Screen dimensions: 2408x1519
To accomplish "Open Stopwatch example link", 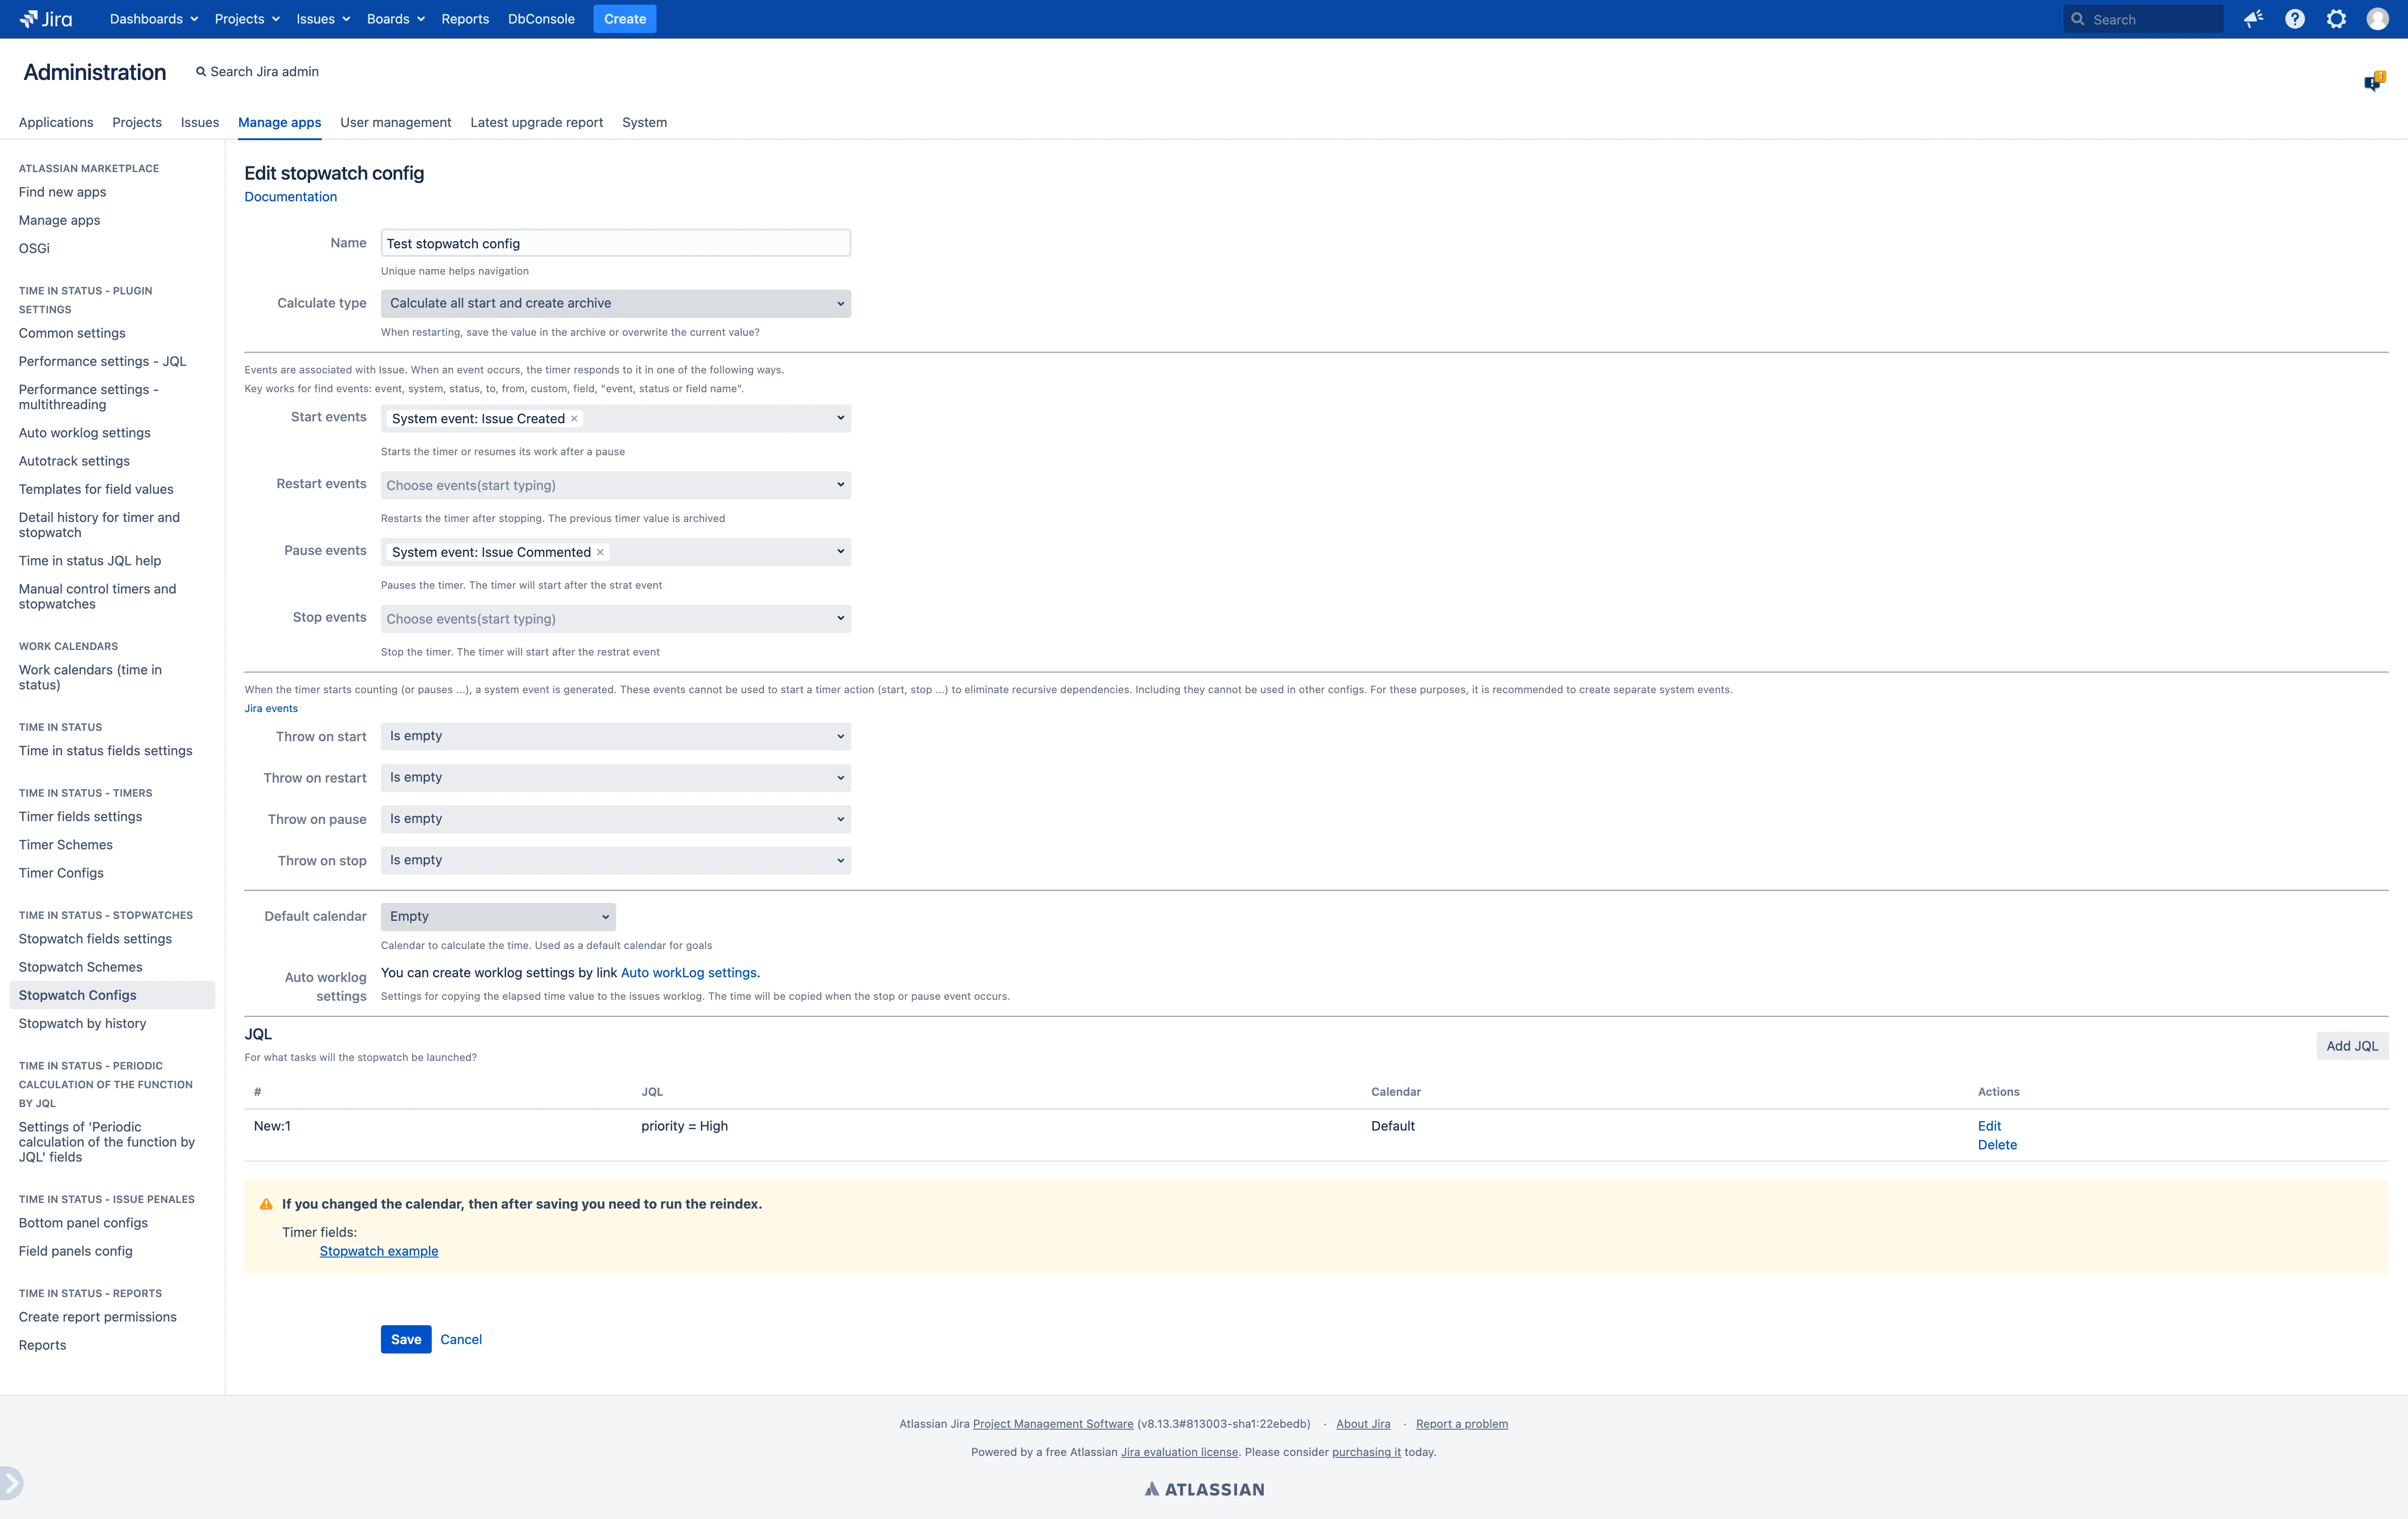I will (x=379, y=1251).
